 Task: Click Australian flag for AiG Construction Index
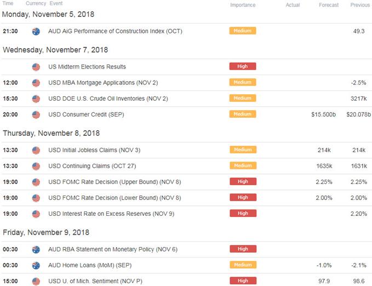[36, 31]
